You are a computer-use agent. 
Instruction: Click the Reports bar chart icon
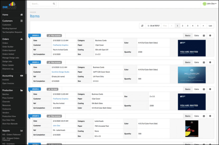point(21,131)
